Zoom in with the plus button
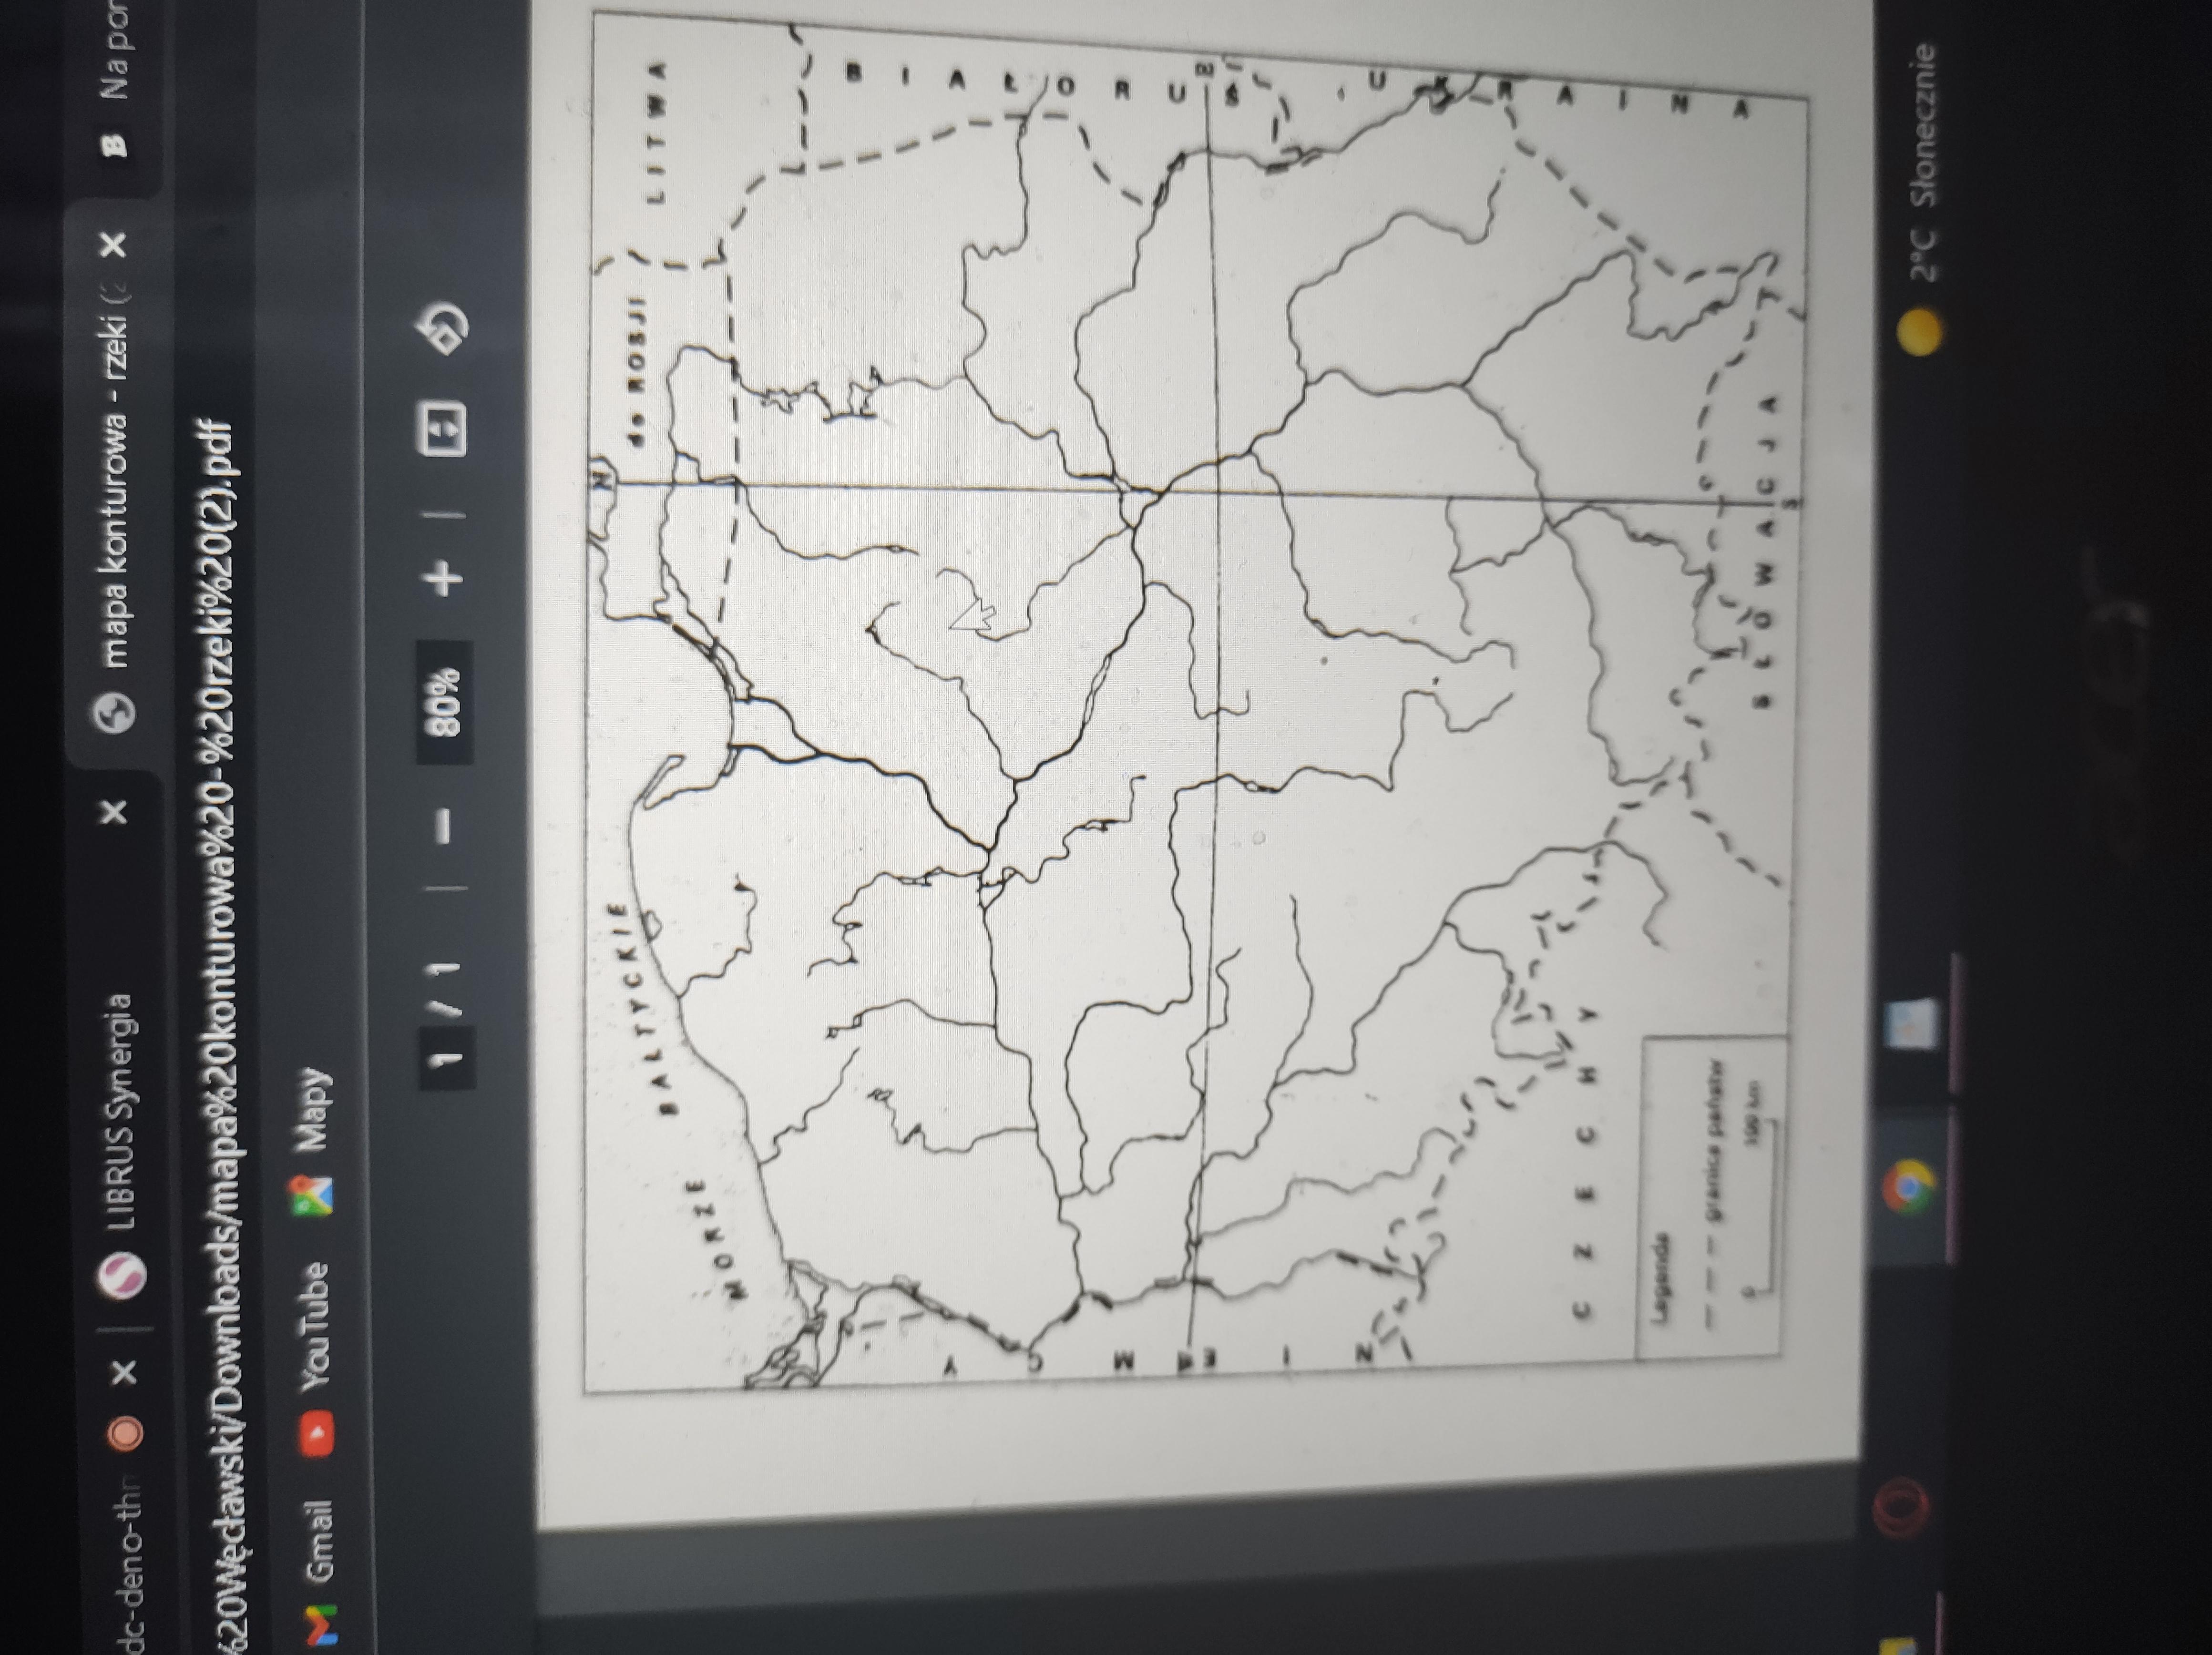 click(442, 577)
